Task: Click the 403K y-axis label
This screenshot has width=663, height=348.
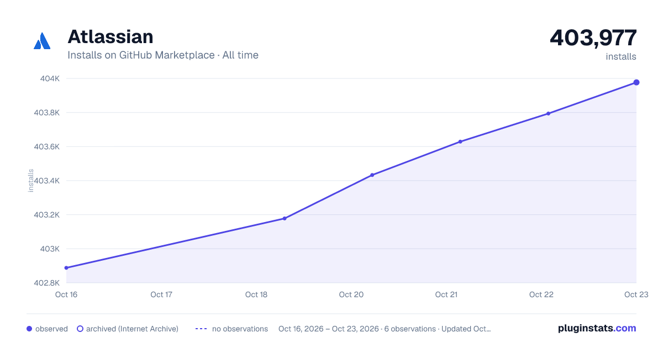Action: (x=50, y=249)
